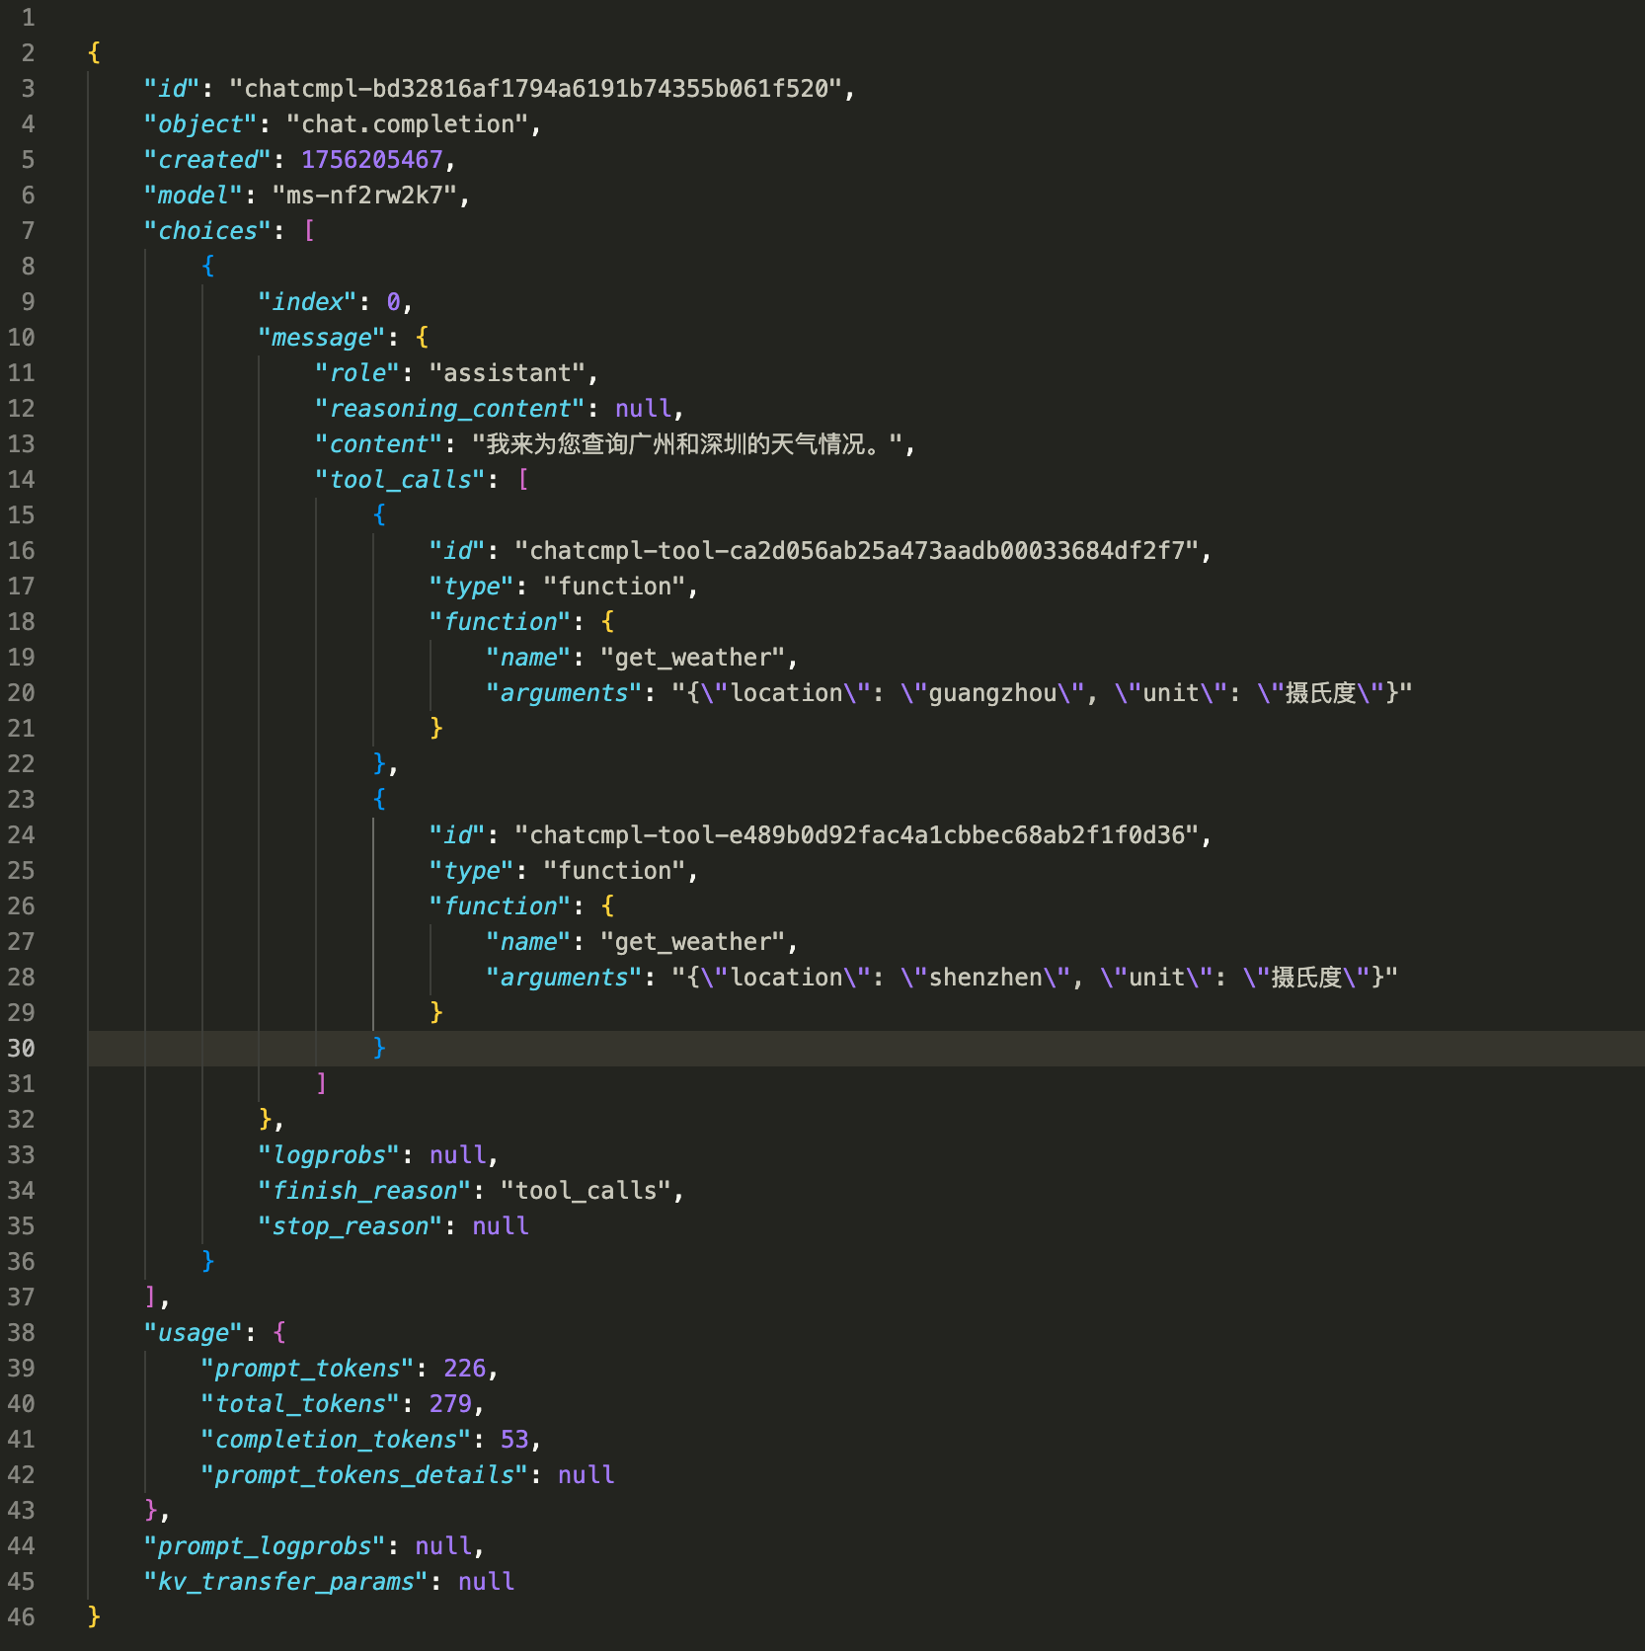Select the "arguments" key on line 28
Screen dimensions: 1645x1651
[x=564, y=978]
